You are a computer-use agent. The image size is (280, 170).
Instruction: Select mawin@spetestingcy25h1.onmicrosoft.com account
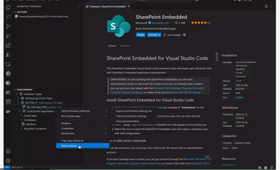click(x=44, y=16)
